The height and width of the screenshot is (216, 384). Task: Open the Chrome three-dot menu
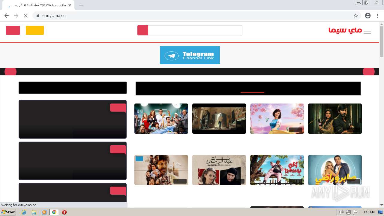(x=377, y=16)
